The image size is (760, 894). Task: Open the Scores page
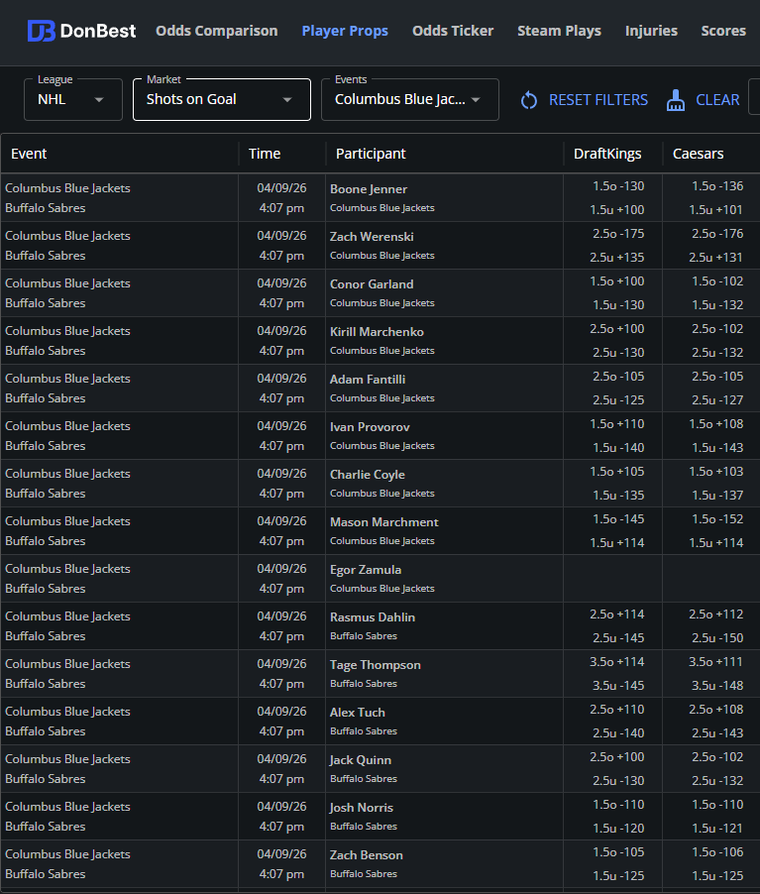[723, 31]
